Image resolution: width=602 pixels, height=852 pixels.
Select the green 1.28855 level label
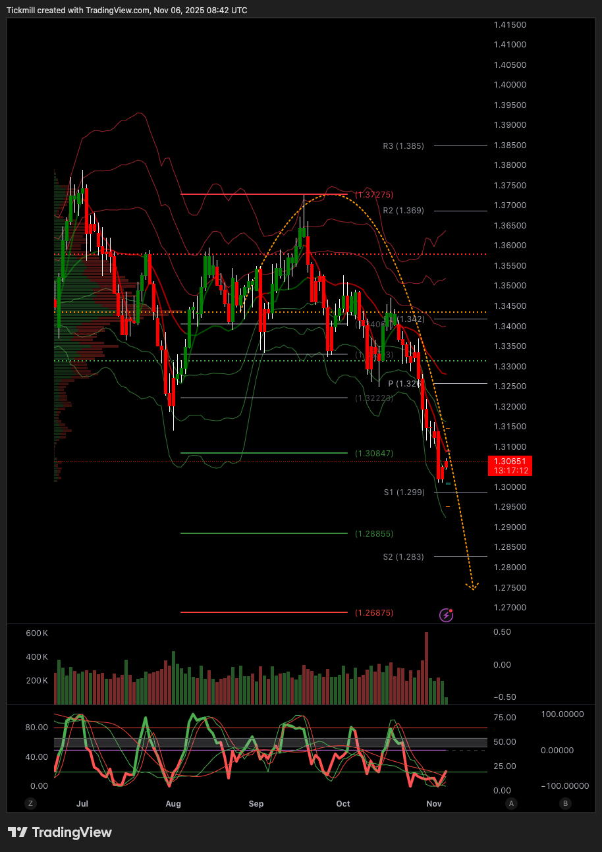pyautogui.click(x=374, y=534)
